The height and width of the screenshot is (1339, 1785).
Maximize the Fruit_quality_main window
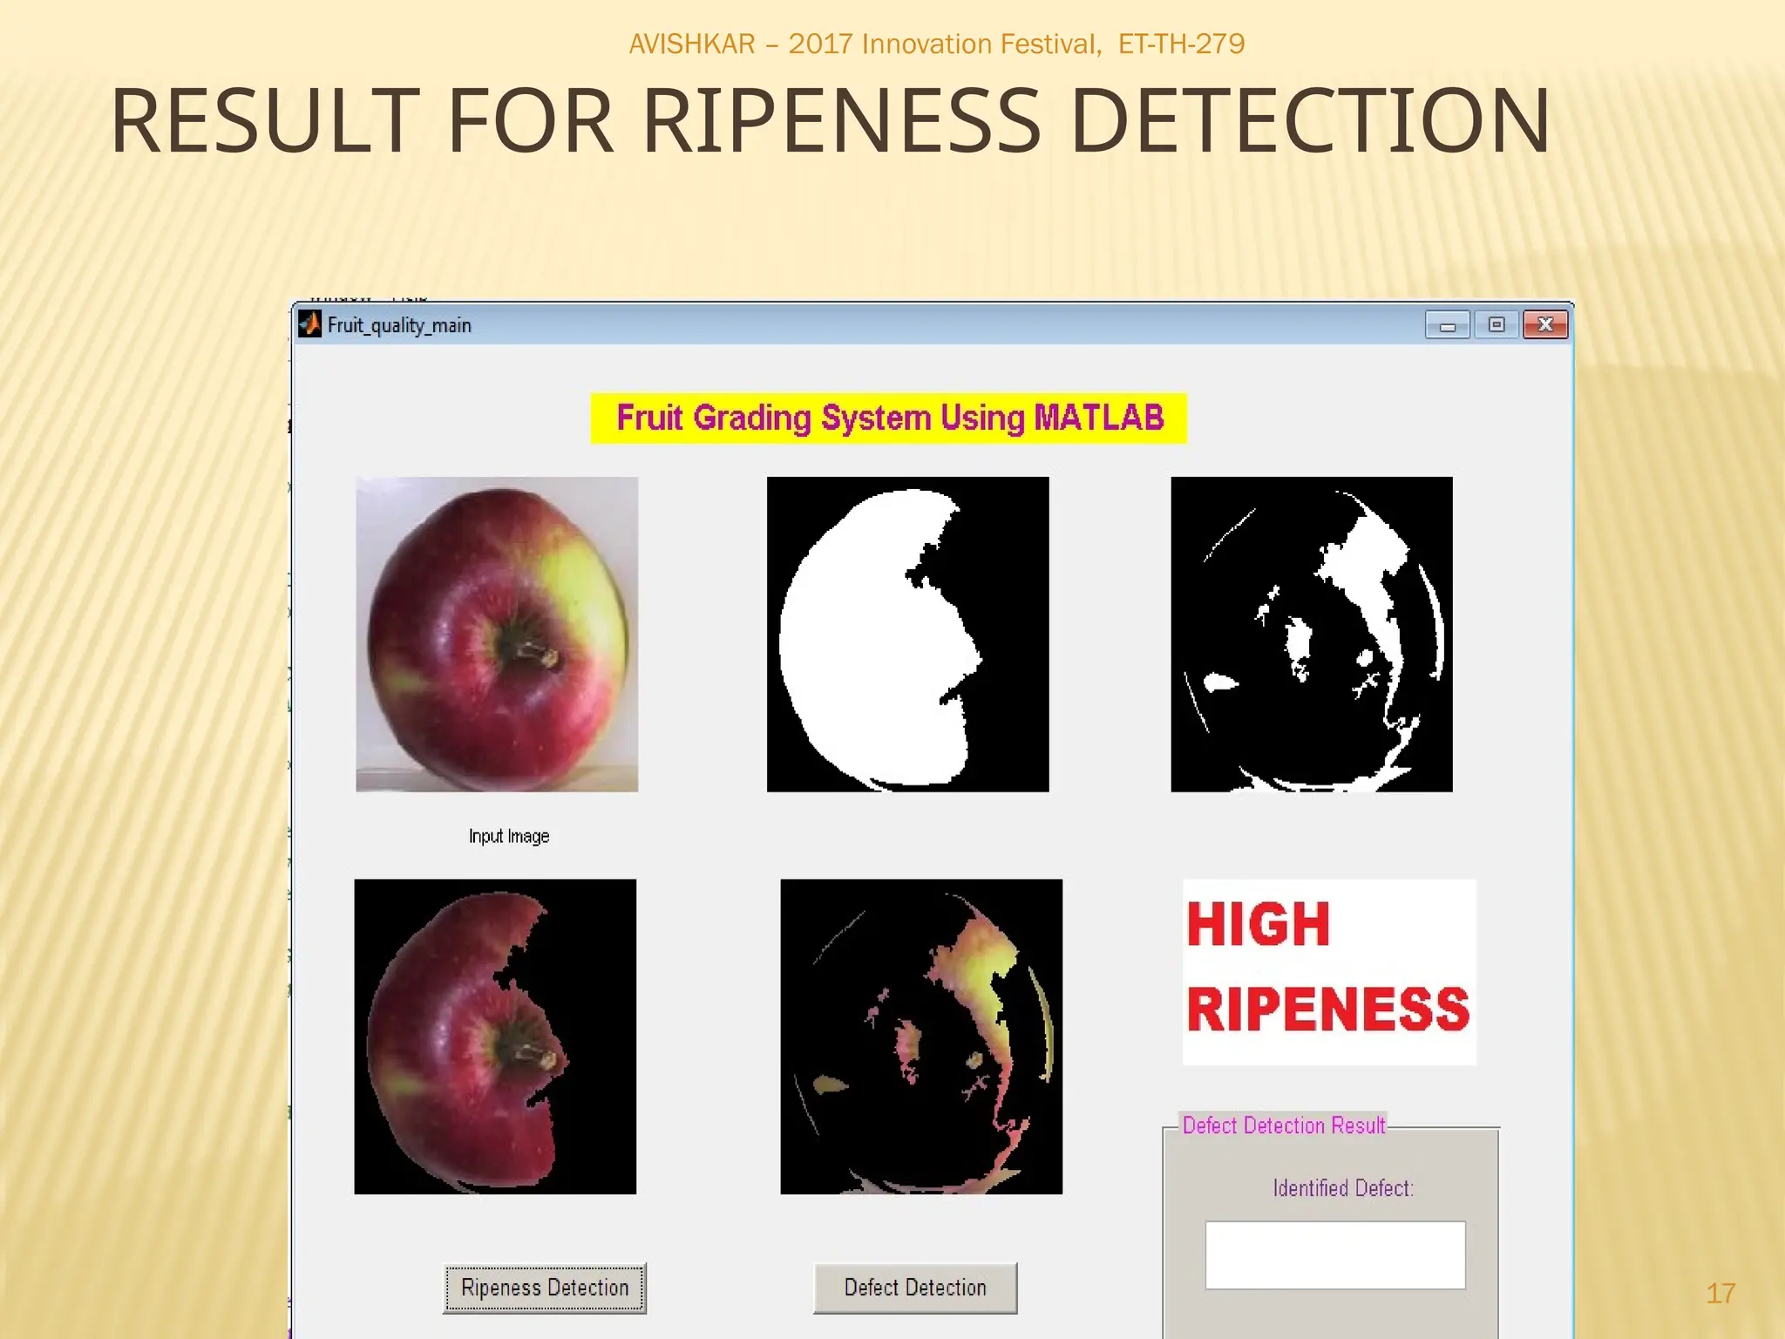[x=1497, y=325]
